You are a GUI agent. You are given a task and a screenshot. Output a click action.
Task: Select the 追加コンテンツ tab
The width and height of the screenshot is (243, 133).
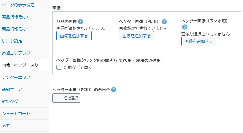point(24,53)
